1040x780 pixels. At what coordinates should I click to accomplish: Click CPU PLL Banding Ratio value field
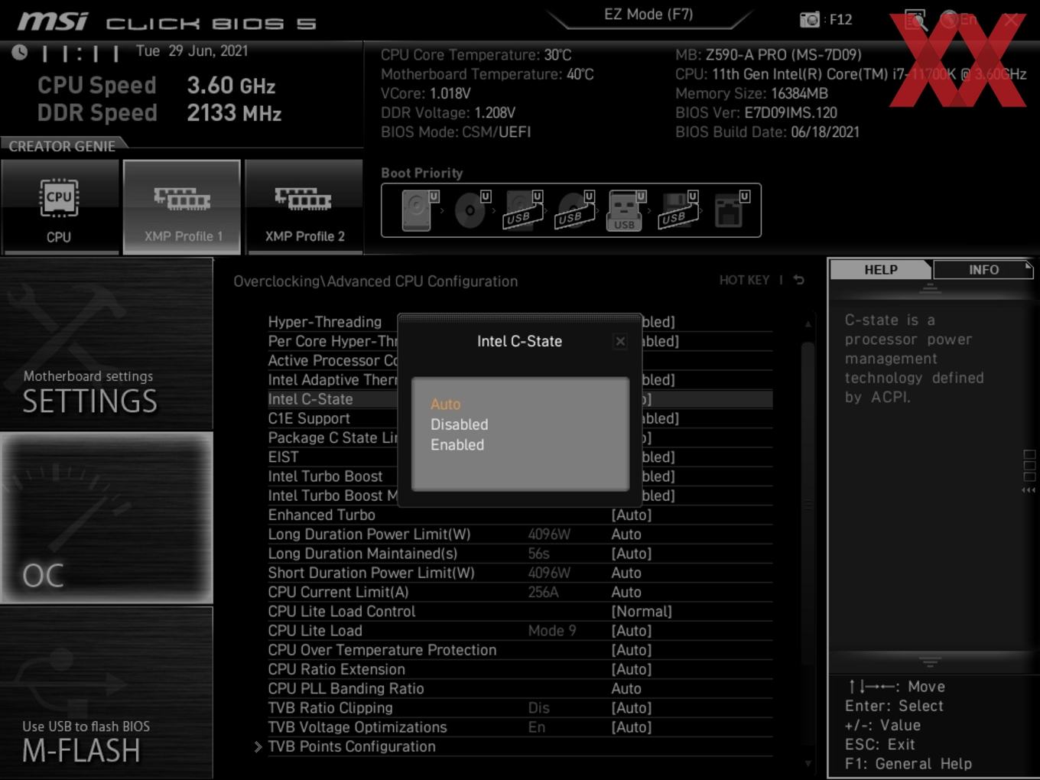coord(626,688)
